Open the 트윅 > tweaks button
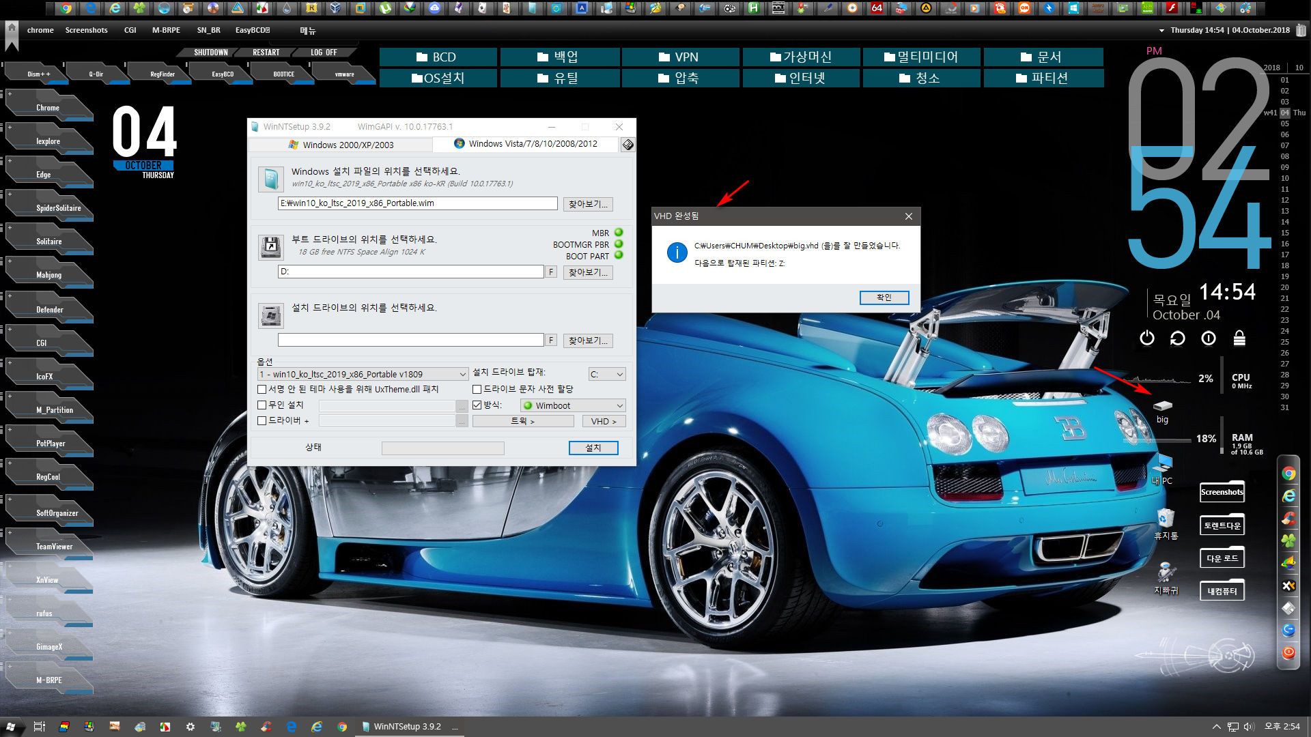 pyautogui.click(x=522, y=421)
